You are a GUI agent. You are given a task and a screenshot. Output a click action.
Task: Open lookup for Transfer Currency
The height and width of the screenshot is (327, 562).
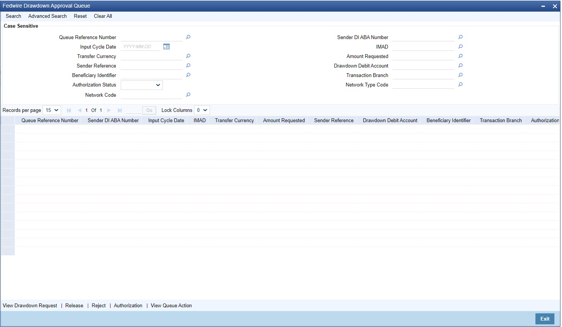pyautogui.click(x=188, y=56)
